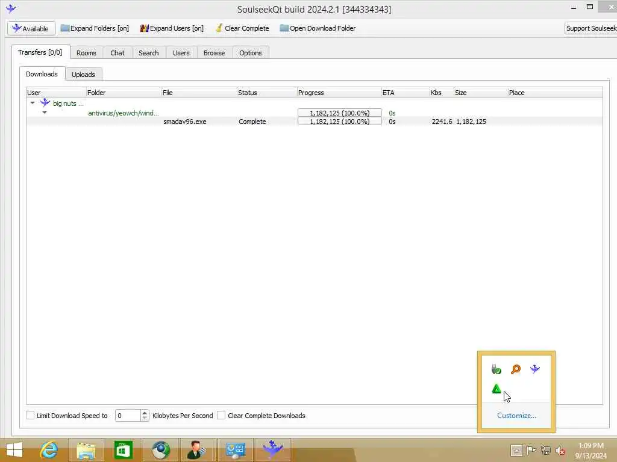This screenshot has height=462, width=617.
Task: Click the businessman taskbar icon
Action: 198,450
